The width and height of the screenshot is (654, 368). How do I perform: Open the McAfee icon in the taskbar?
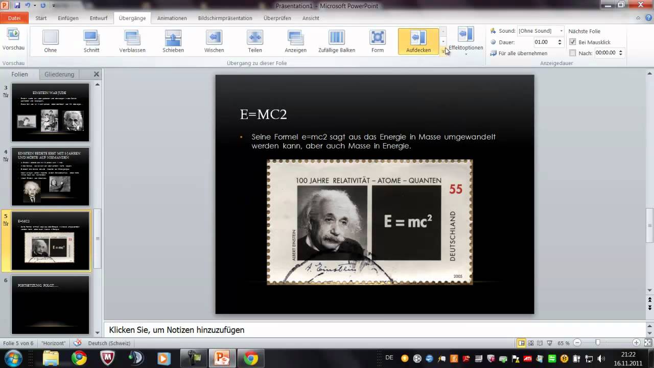(x=107, y=358)
